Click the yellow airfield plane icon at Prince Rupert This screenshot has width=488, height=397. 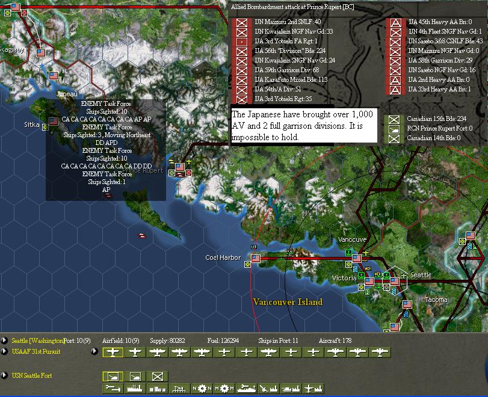[189, 161]
